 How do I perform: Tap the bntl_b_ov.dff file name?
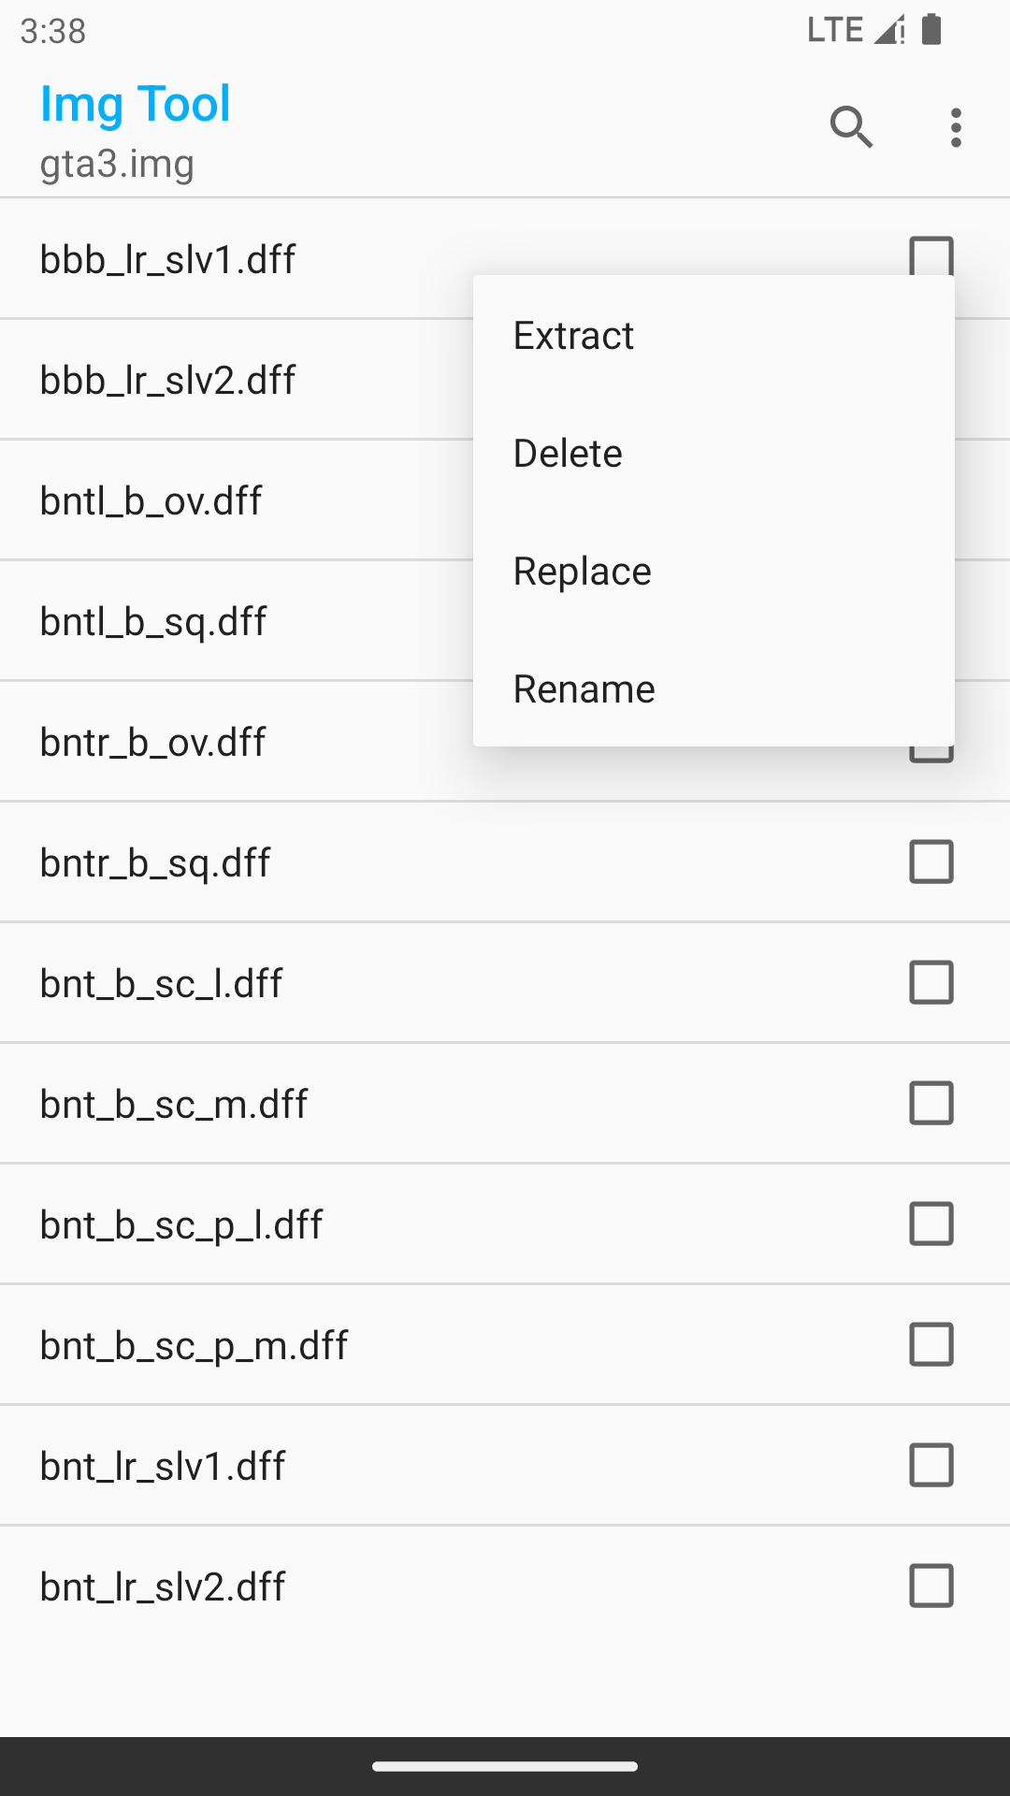pos(151,500)
